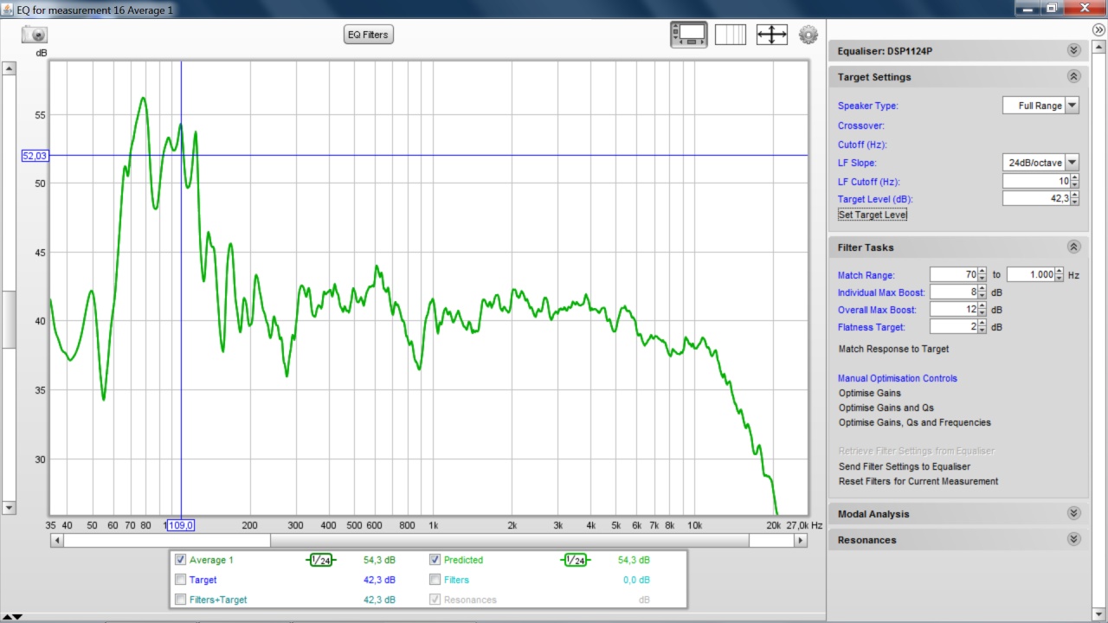Enable the Target trace checkbox

(180, 580)
